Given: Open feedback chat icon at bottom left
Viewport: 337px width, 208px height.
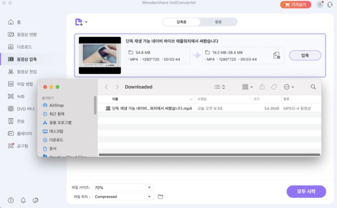Looking at the screenshot, I should click(35, 200).
